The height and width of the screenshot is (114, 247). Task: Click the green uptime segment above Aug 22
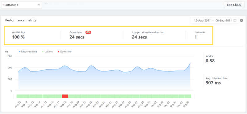coord(91,96)
